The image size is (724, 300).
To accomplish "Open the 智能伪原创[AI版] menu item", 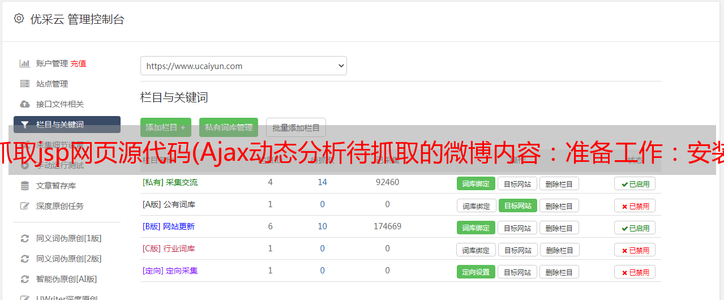I will [67, 279].
